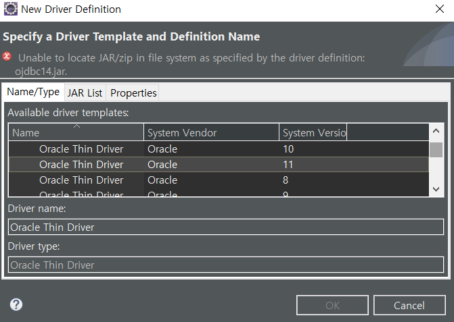Viewport: 454px width, 322px height.
Task: Click the templates list scrollbar thumb
Action: click(436, 150)
